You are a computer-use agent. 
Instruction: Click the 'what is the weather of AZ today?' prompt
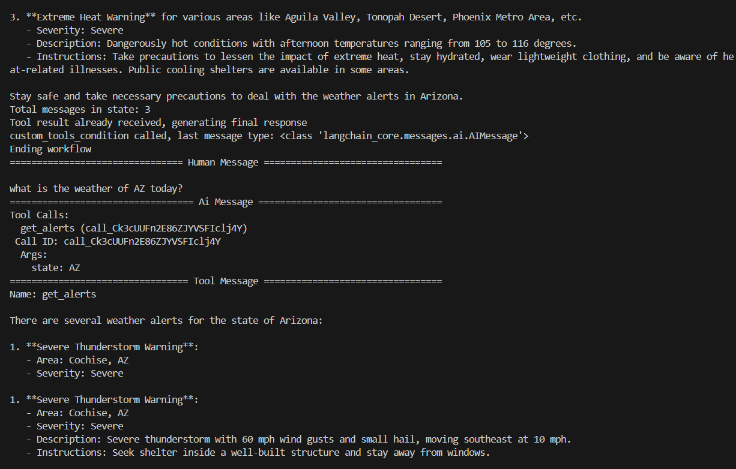click(x=96, y=188)
